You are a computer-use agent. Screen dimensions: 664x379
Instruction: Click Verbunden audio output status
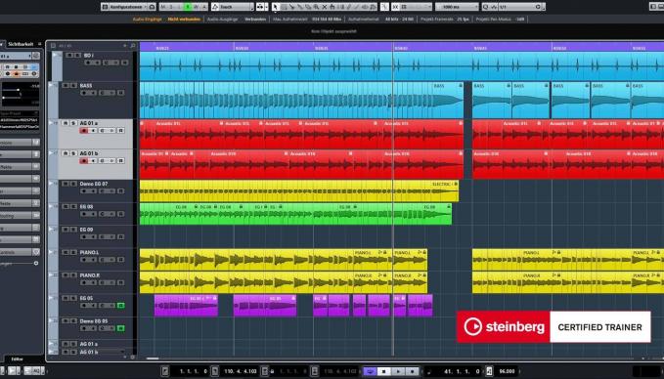tap(255, 19)
